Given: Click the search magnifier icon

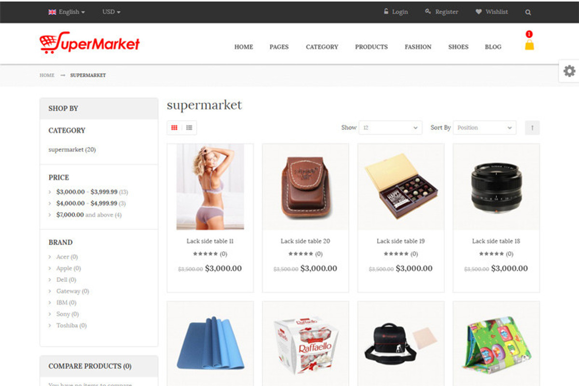Looking at the screenshot, I should (528, 12).
